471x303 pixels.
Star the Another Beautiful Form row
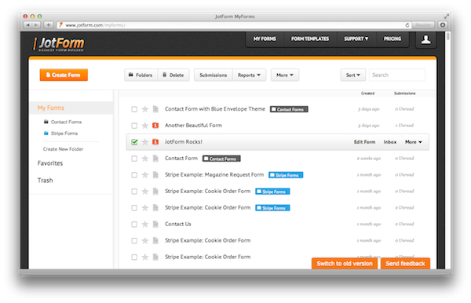tap(145, 126)
